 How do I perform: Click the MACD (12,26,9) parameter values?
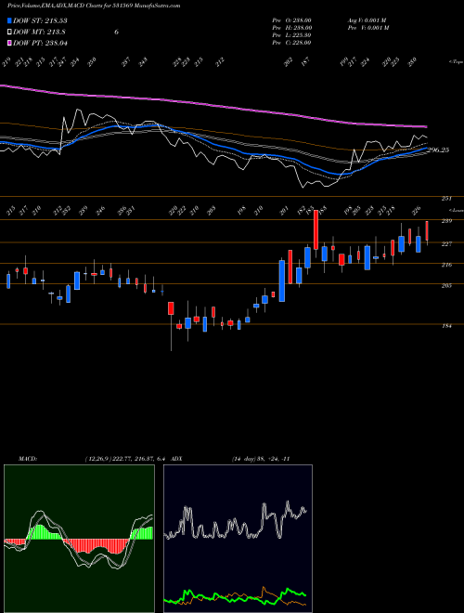pos(126,459)
